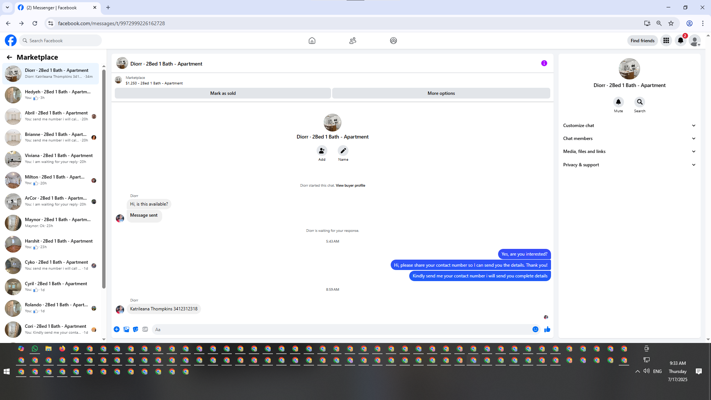The image size is (711, 400).
Task: Open the Hedyeh apartment conversation
Action: click(x=51, y=95)
